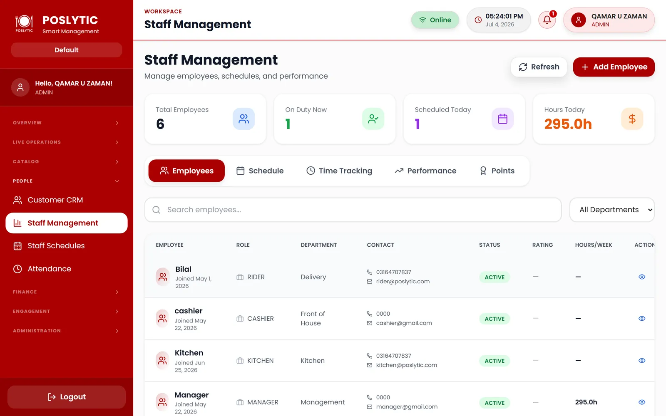The image size is (666, 416).
Task: Click Bilal's ACTIVE status badge
Action: [x=495, y=277]
